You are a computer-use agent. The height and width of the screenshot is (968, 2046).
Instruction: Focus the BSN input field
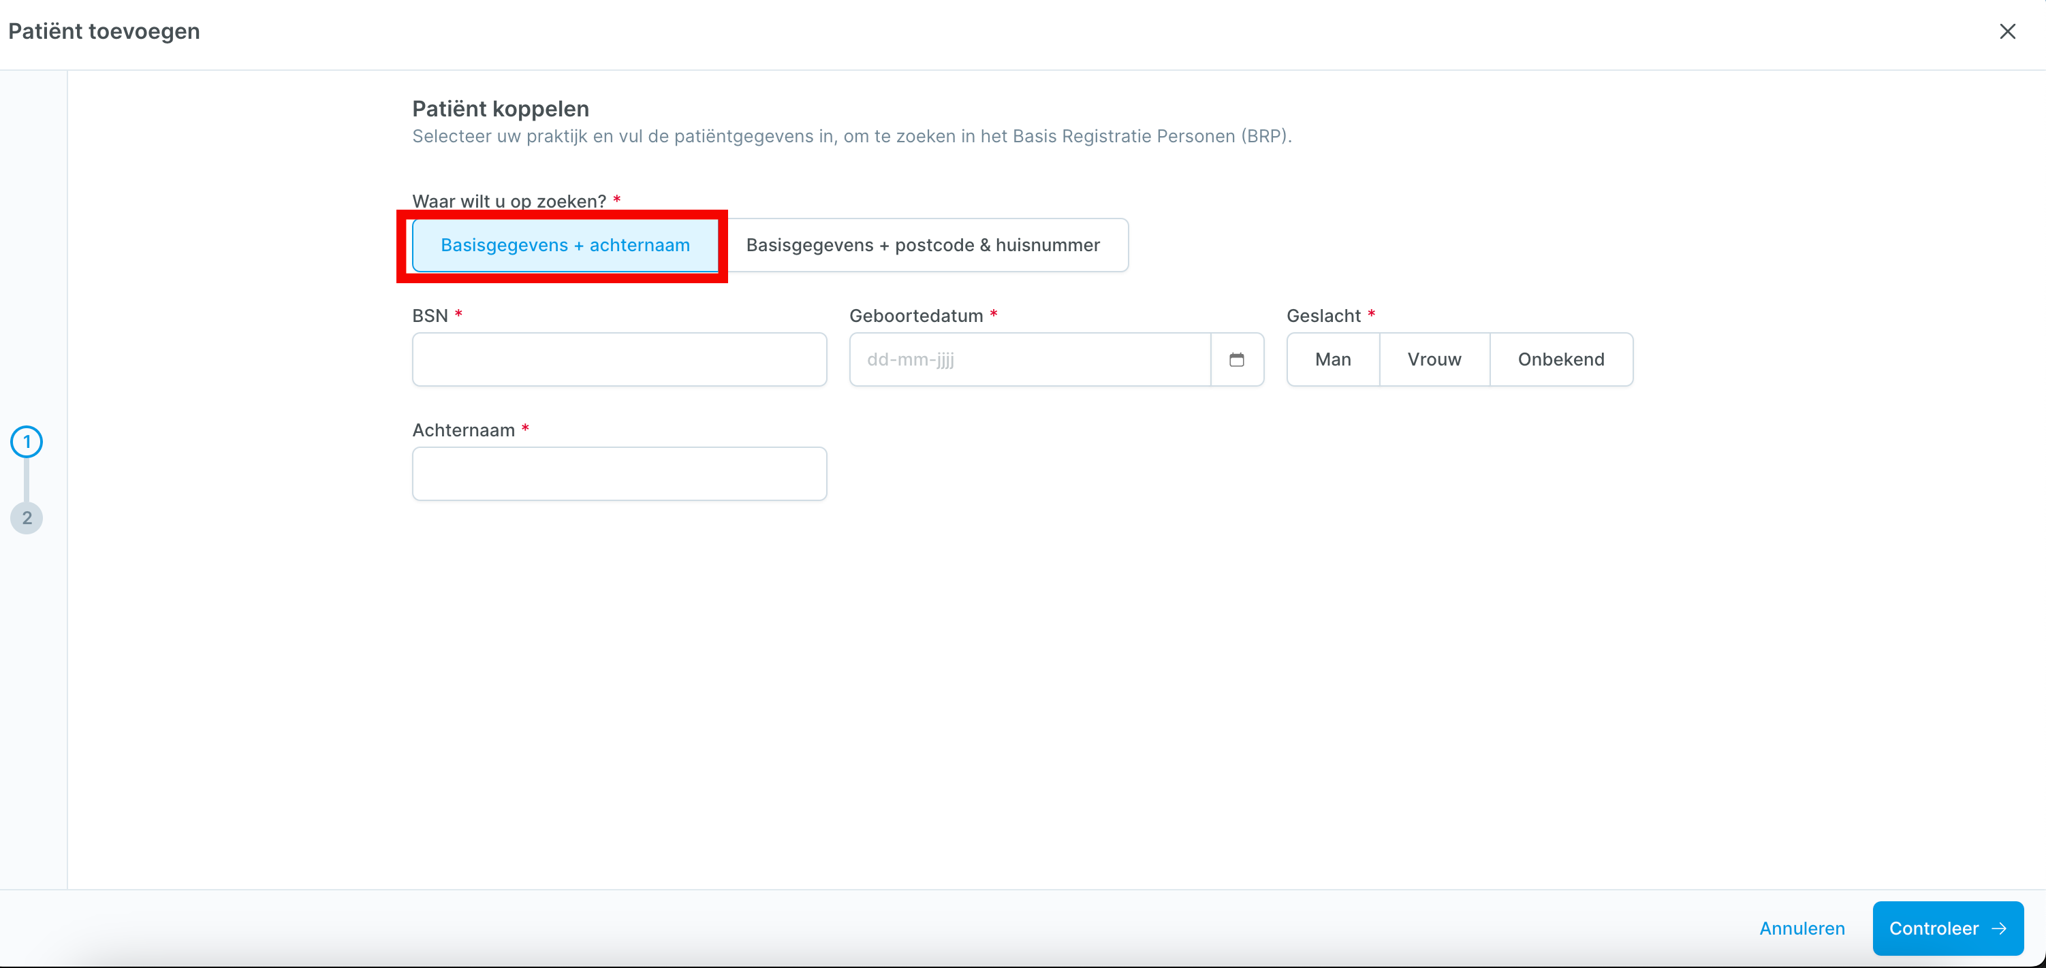620,359
